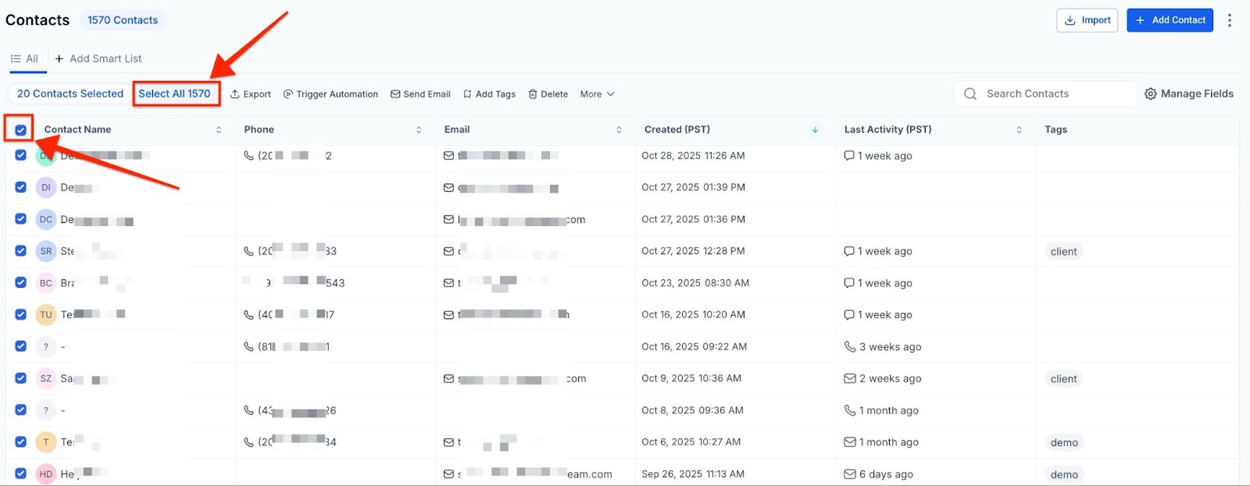Click phone icon in SR contact row

click(x=248, y=251)
